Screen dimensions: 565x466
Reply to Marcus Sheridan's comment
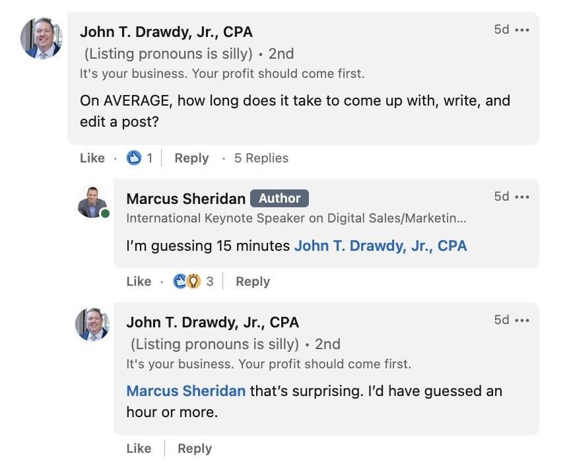(x=253, y=282)
